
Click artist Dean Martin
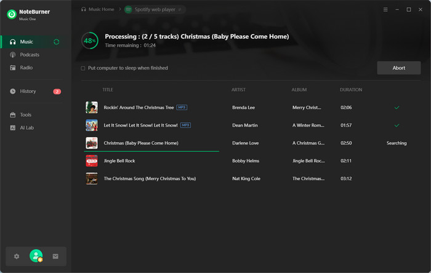(245, 125)
